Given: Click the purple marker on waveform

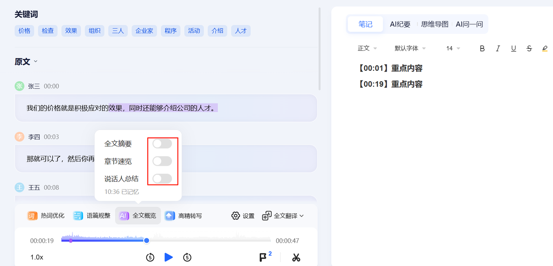Looking at the screenshot, I should pos(71,241).
